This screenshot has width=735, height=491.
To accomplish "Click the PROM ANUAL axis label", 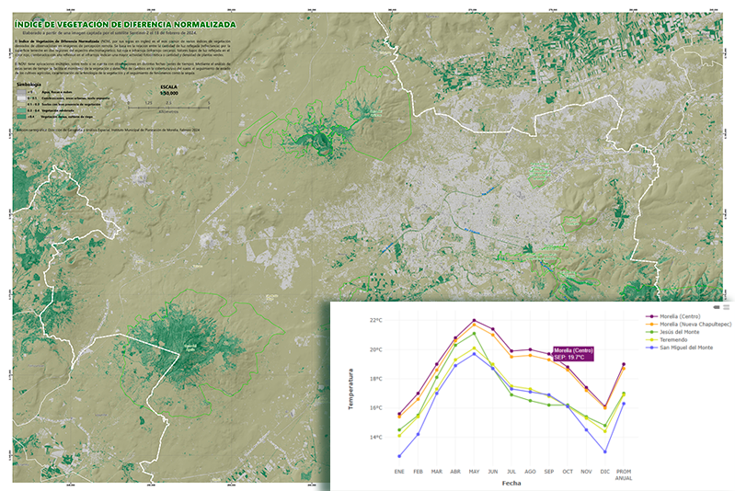I will tap(624, 474).
